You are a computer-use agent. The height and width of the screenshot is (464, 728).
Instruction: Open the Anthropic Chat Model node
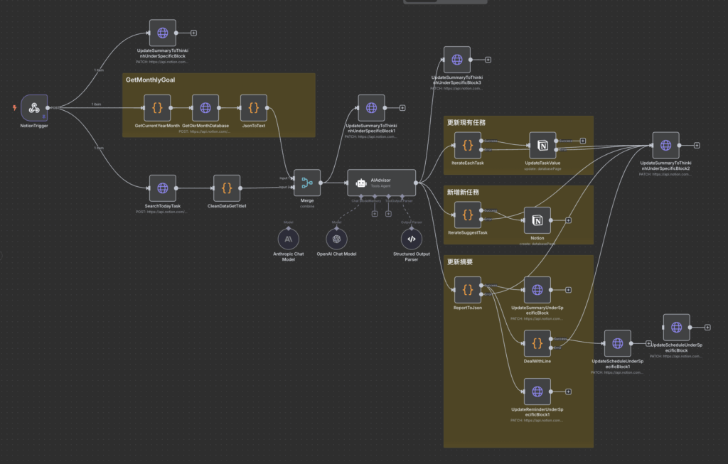pyautogui.click(x=289, y=239)
